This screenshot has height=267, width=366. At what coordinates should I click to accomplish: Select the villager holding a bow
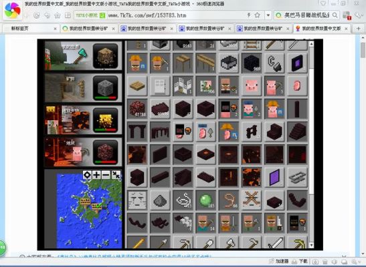click(x=229, y=86)
